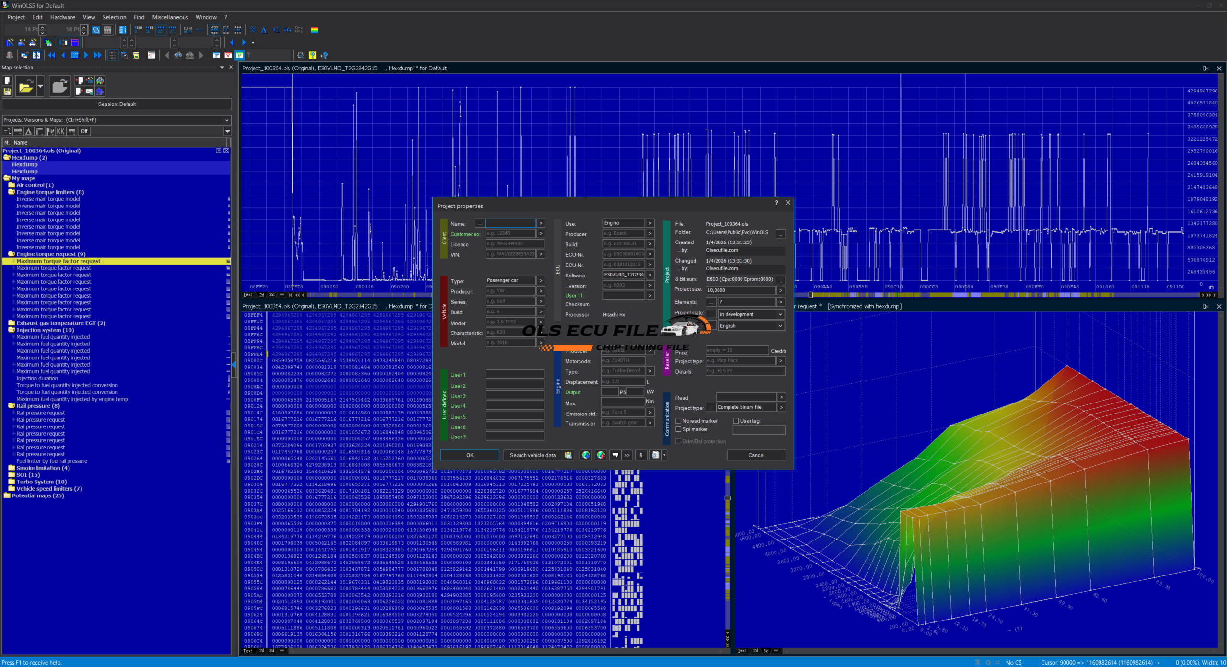Click the blue puzzle piece plugin icon
The image size is (1227, 667).
100,91
